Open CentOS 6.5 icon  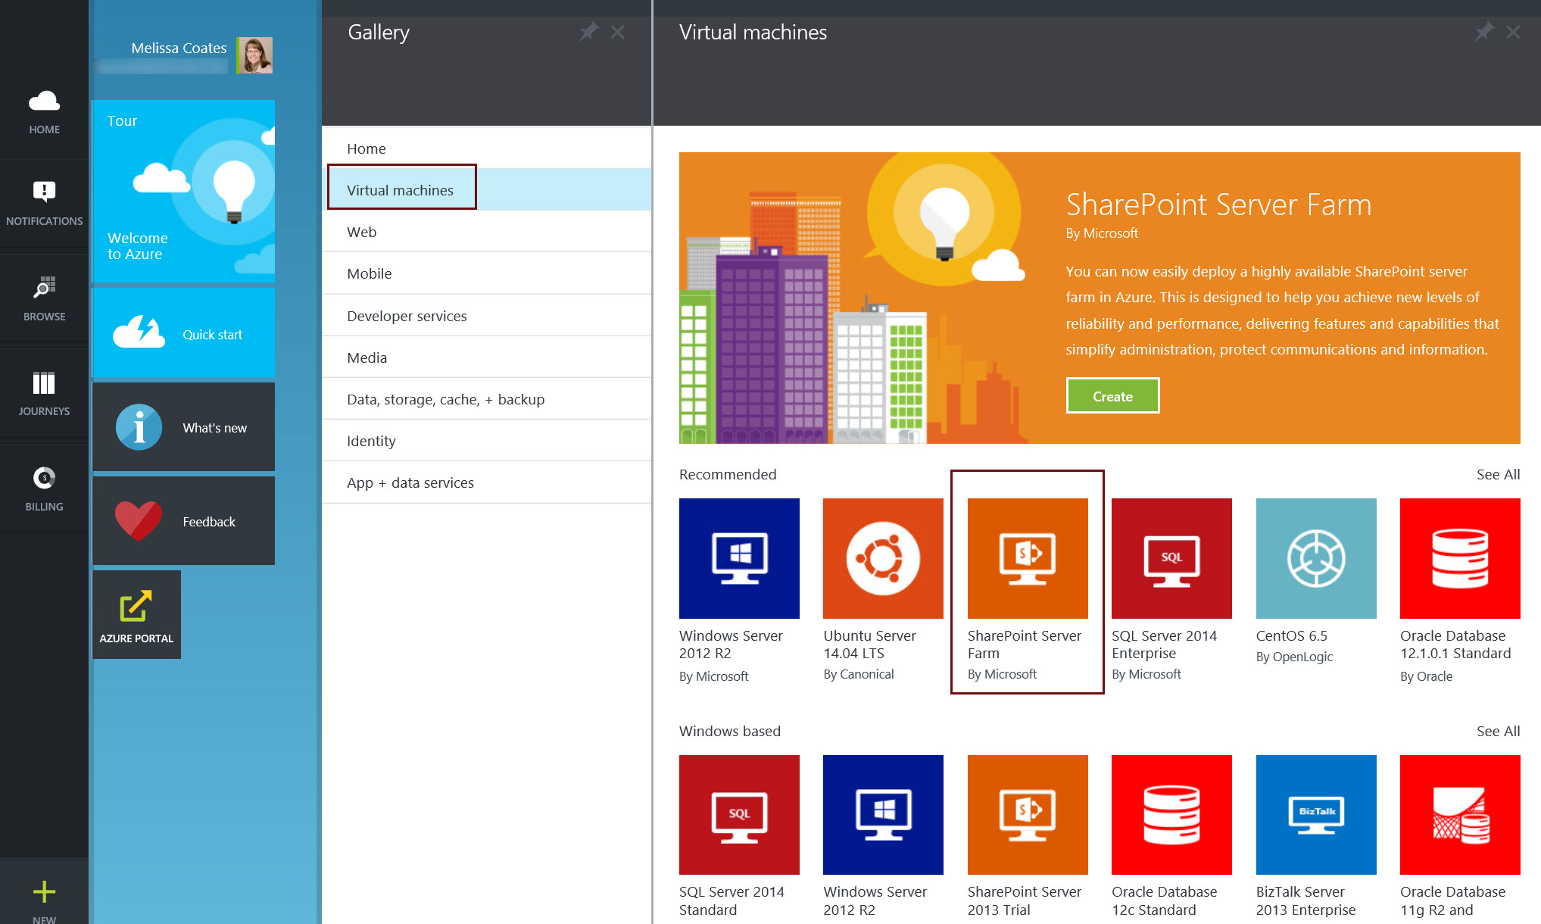point(1316,558)
